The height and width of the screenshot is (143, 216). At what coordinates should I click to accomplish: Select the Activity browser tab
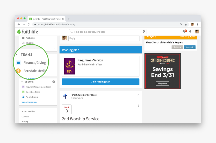tap(47, 19)
